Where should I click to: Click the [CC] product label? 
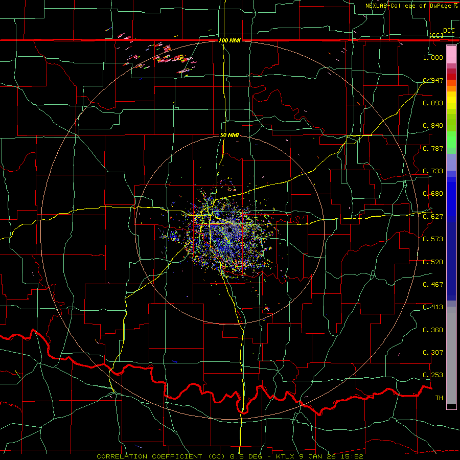(436, 35)
